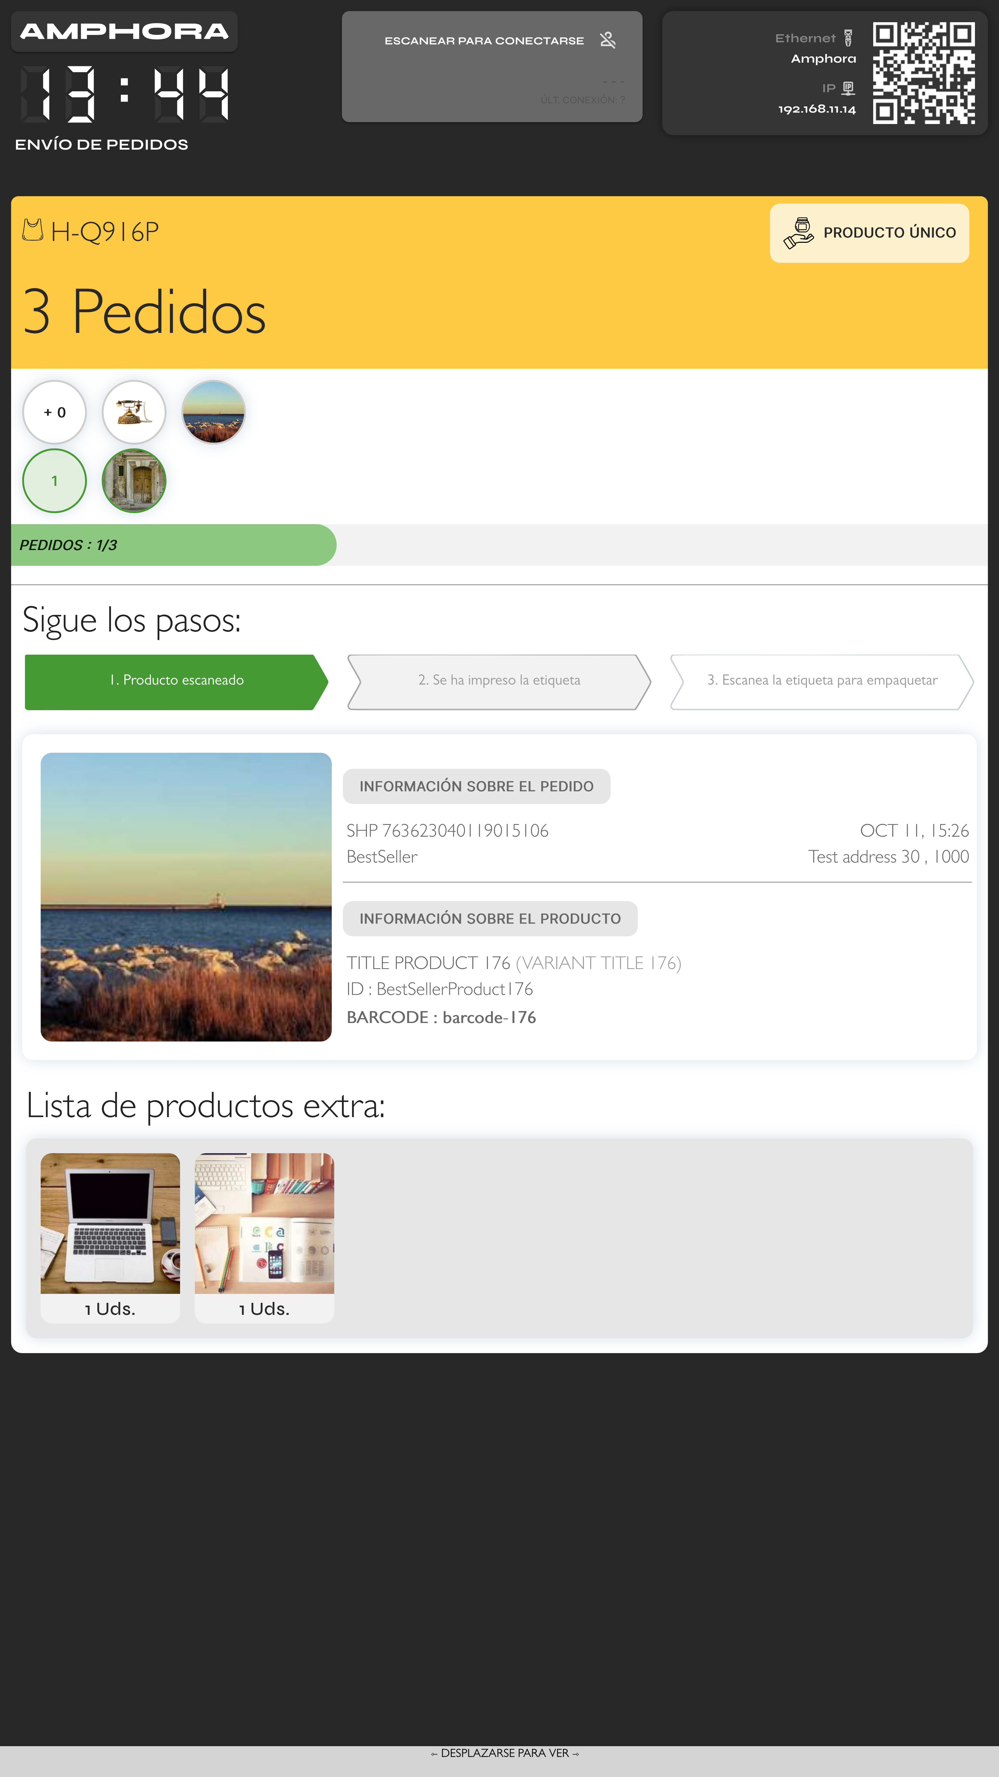The width and height of the screenshot is (999, 1777).
Task: Select the green-bordered door product circle
Action: (x=134, y=481)
